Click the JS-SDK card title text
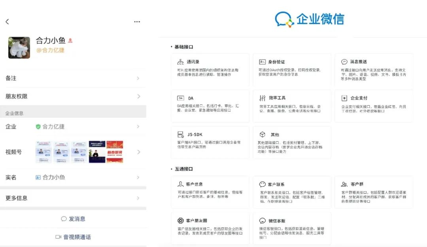 click(x=195, y=135)
